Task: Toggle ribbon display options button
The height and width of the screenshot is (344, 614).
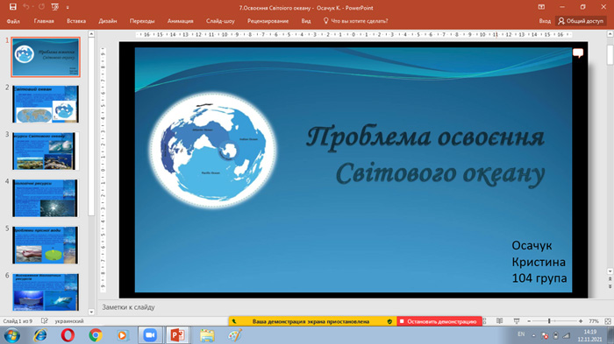Action: point(541,7)
